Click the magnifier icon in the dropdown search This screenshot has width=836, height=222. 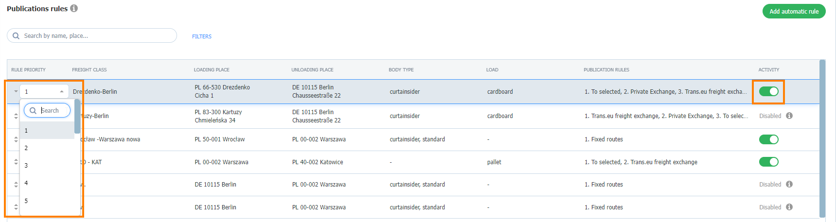33,111
